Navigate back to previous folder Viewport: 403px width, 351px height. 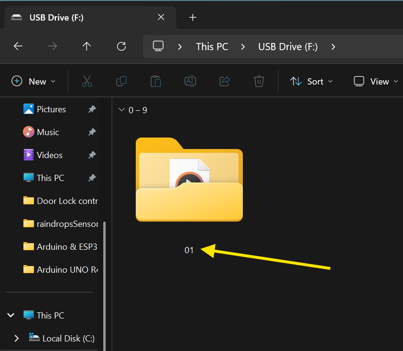[x=18, y=46]
